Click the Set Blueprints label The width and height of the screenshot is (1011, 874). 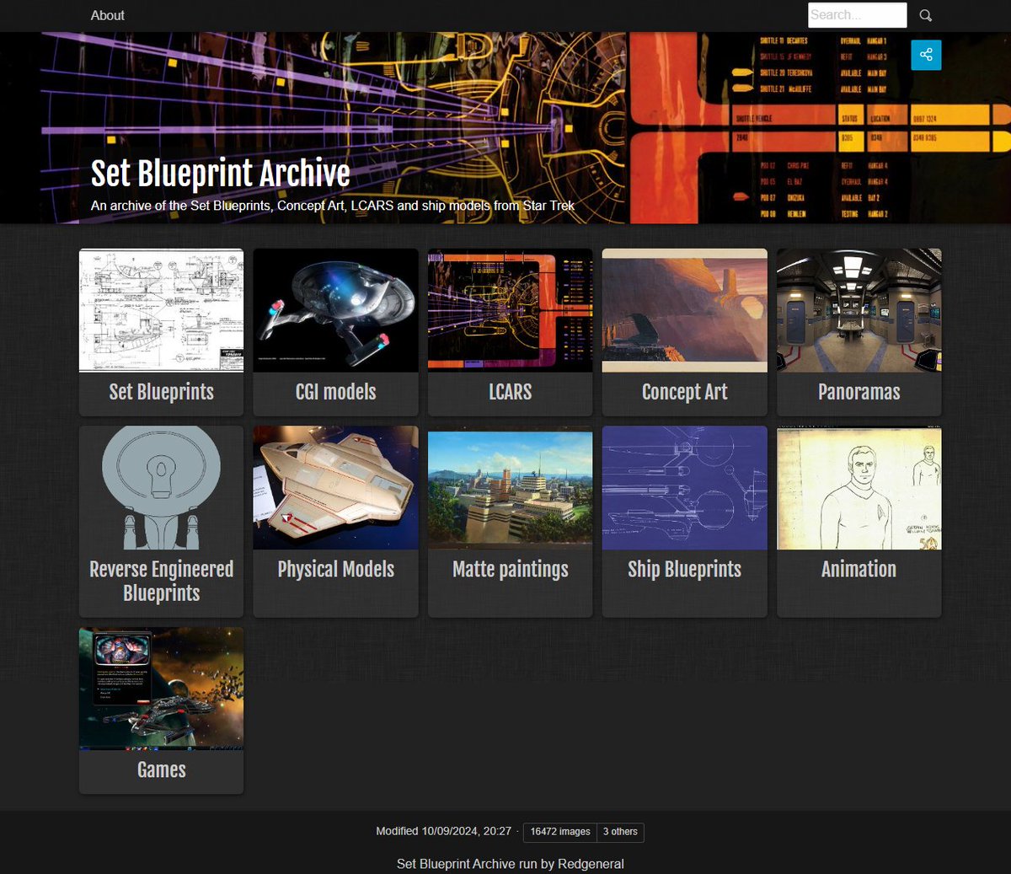[x=161, y=392]
